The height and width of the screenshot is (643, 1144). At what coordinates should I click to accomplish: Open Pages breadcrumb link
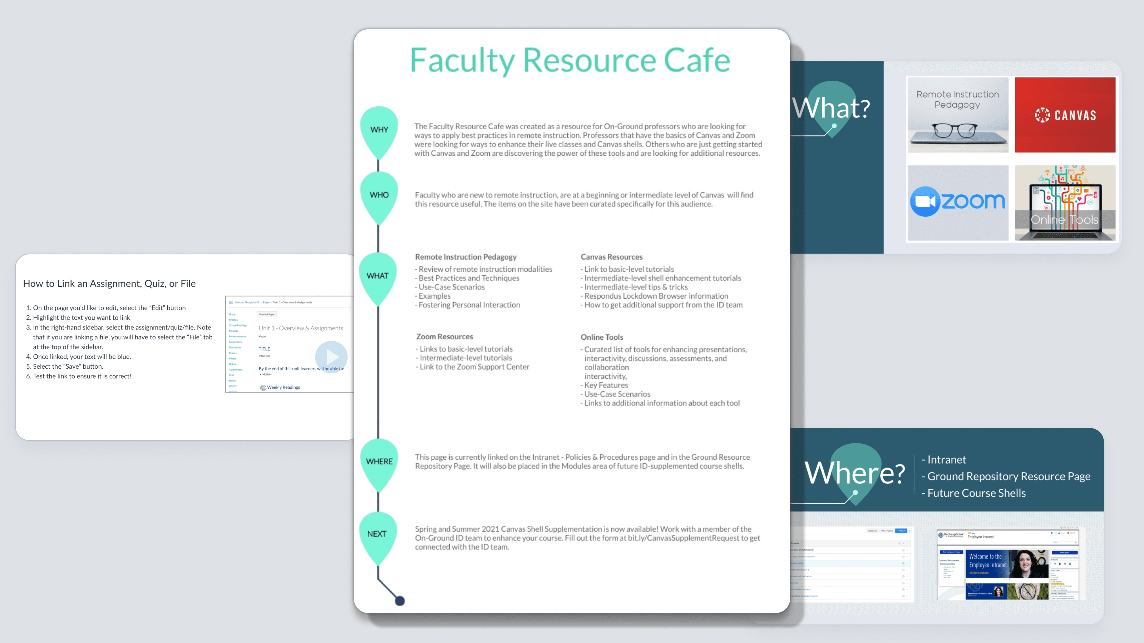(x=266, y=302)
